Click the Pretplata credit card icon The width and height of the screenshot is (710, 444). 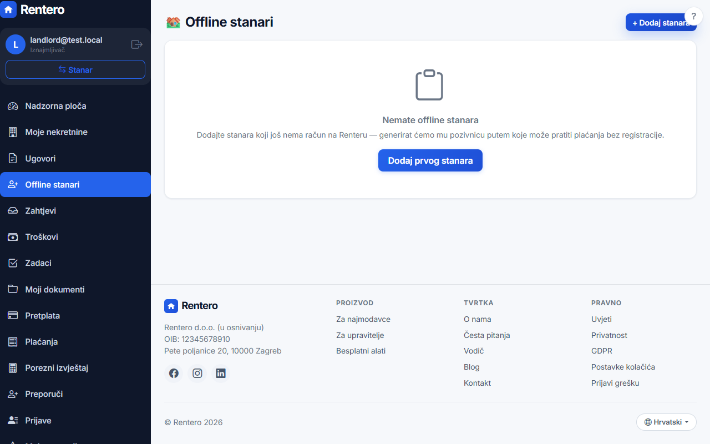(x=13, y=316)
